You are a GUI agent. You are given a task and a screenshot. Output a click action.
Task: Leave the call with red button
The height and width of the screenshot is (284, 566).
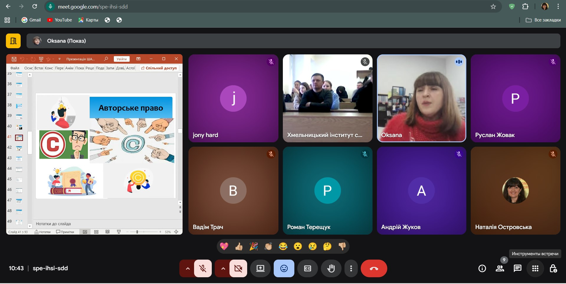[374, 268]
